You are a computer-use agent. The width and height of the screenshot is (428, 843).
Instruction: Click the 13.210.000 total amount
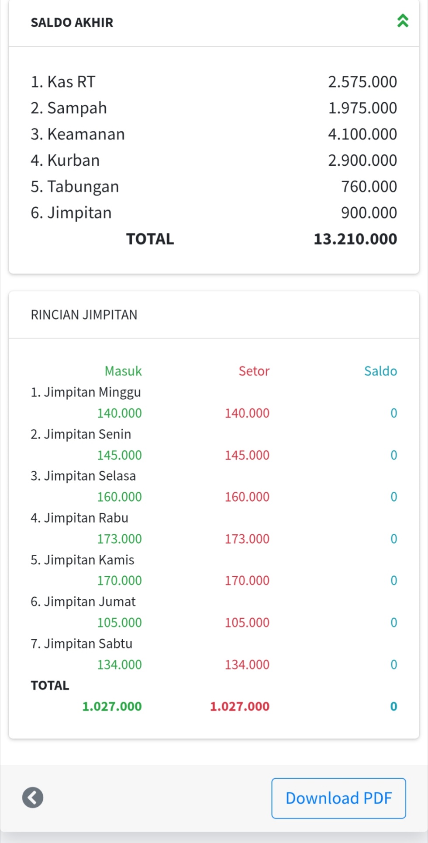point(355,239)
